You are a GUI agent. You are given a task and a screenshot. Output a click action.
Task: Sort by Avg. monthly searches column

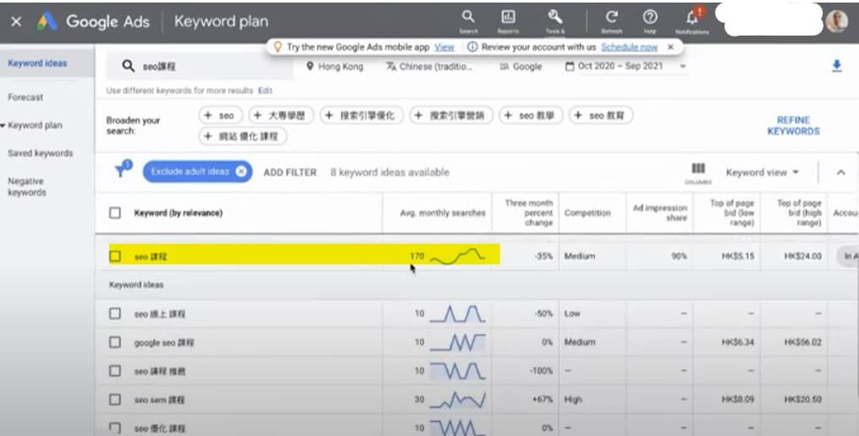[x=443, y=213]
